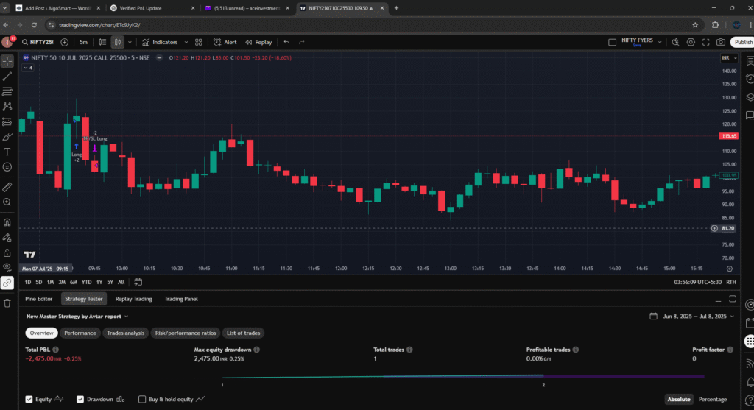Select the crosshair cursor tool
This screenshot has height=410, width=754.
7,61
